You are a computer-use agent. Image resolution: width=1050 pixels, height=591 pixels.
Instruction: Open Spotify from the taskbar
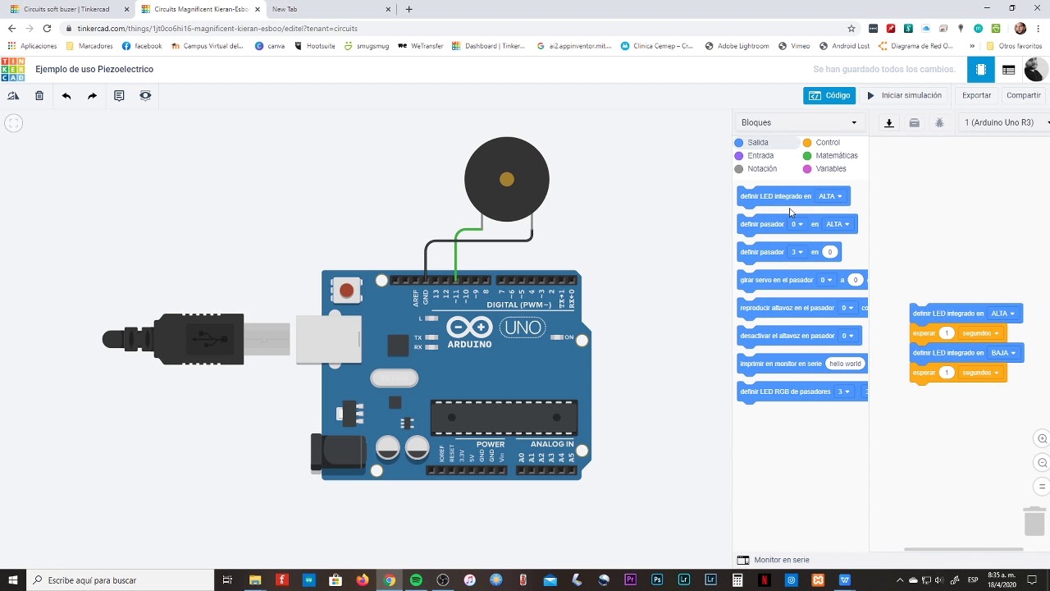click(x=416, y=580)
